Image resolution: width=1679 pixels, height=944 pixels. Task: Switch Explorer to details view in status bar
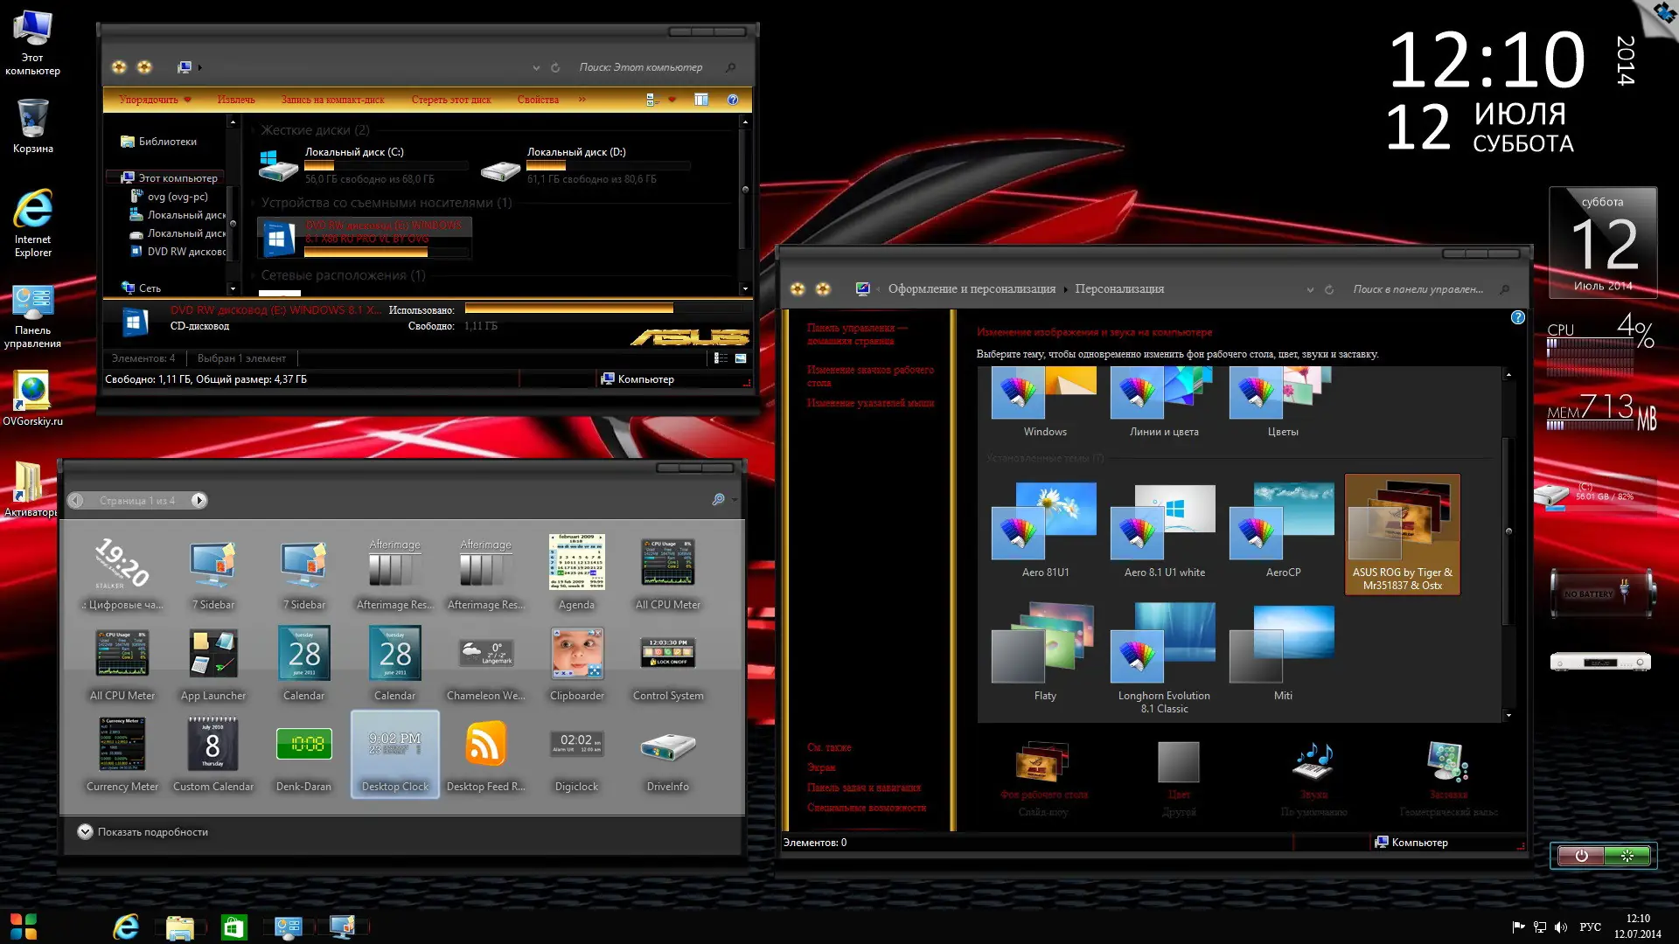click(721, 358)
